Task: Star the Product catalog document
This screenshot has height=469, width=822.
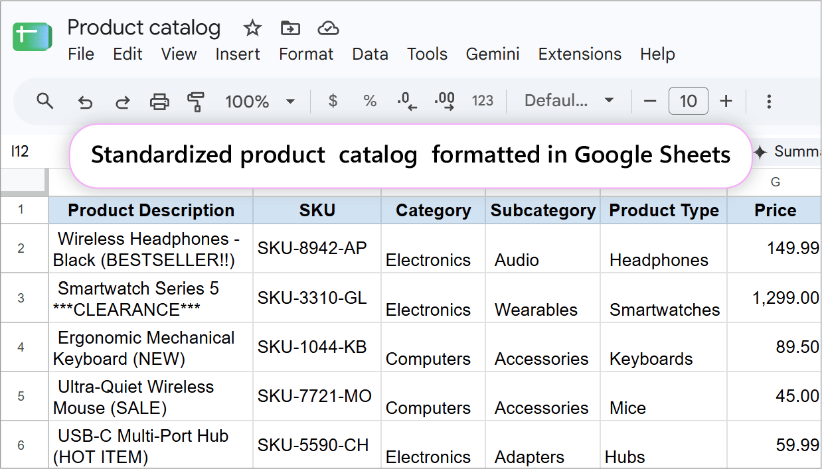Action: point(252,28)
